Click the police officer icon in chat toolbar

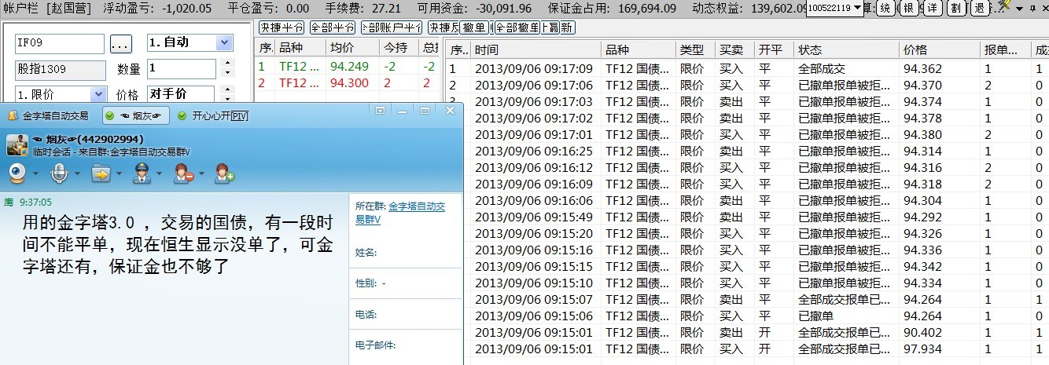[142, 173]
